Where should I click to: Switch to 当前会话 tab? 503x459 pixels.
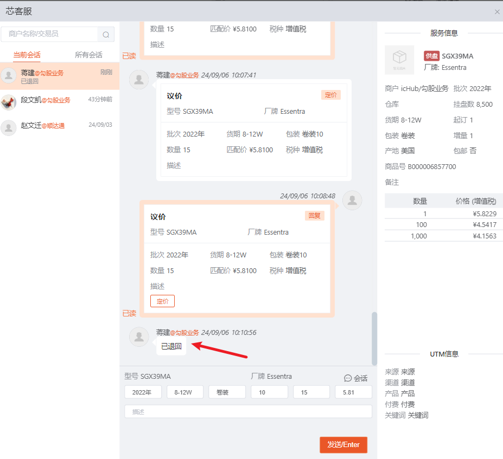pos(27,55)
